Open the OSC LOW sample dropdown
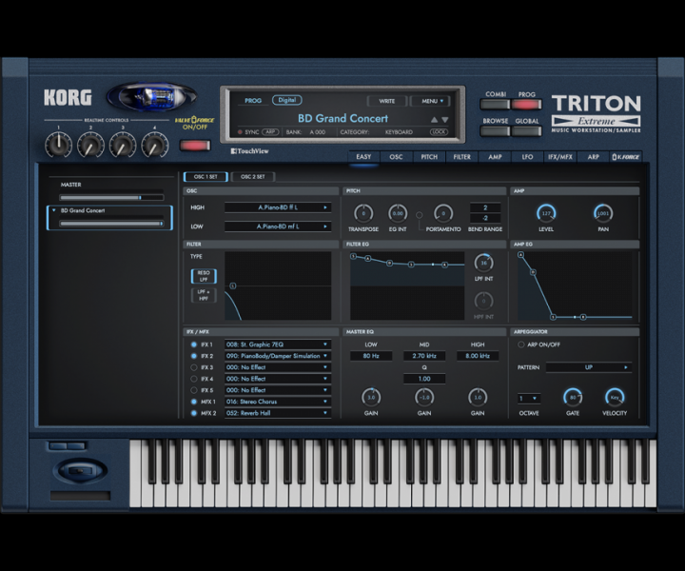The image size is (685, 571). click(x=278, y=226)
